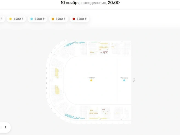Toggle the partially visible leftmost ₽ price chip

click(x=2, y=19)
